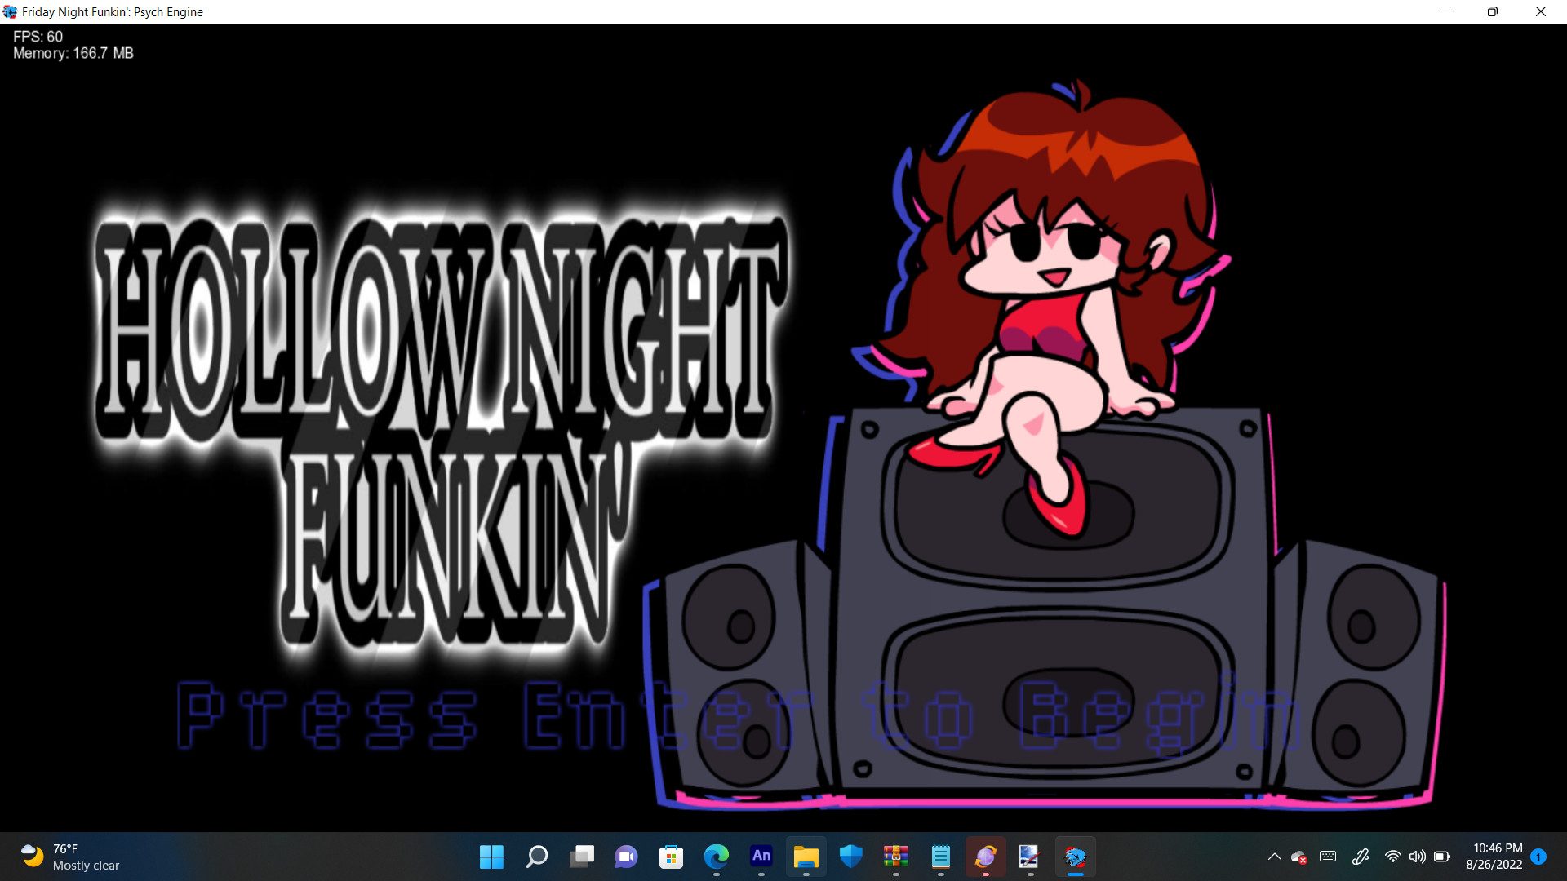Open Wi-Fi network settings in tray
The width and height of the screenshot is (1567, 881).
(x=1393, y=857)
